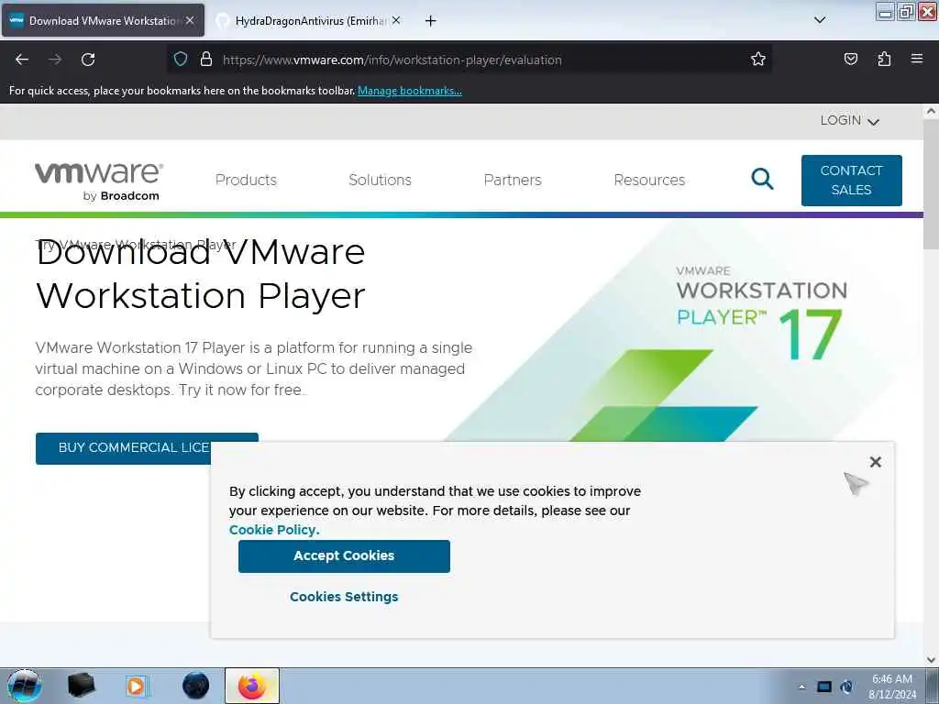List all tabs with the chevron
The height and width of the screenshot is (704, 939).
[820, 20]
